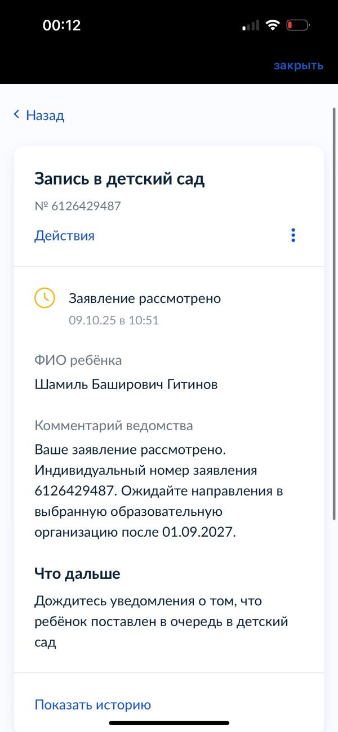Tap the status date 09.10.25 в 10:51
Screen dimensions: 338x732
point(114,320)
